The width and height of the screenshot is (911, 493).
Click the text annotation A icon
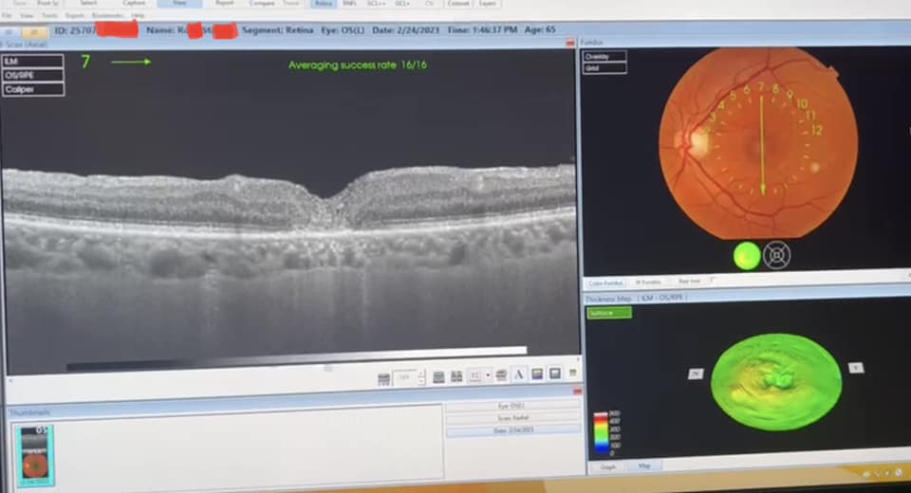coord(519,375)
